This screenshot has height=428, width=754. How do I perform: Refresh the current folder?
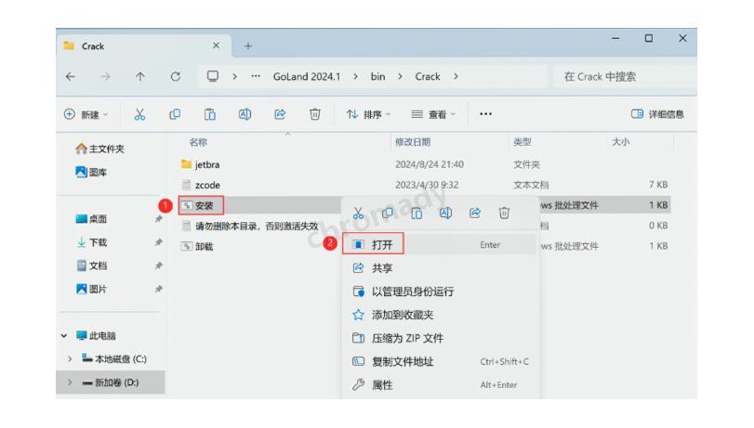click(x=176, y=76)
